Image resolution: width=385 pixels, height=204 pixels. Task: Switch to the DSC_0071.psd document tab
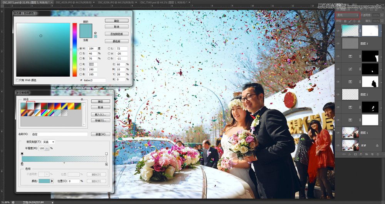click(x=27, y=2)
